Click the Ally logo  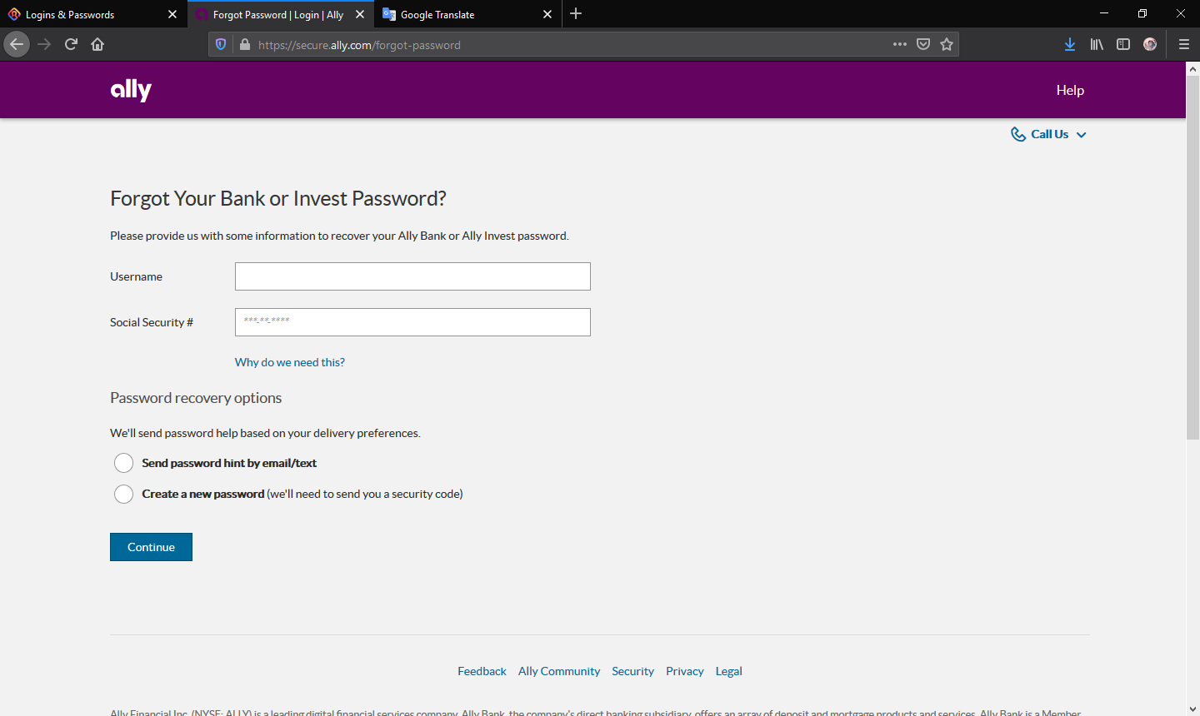point(131,90)
